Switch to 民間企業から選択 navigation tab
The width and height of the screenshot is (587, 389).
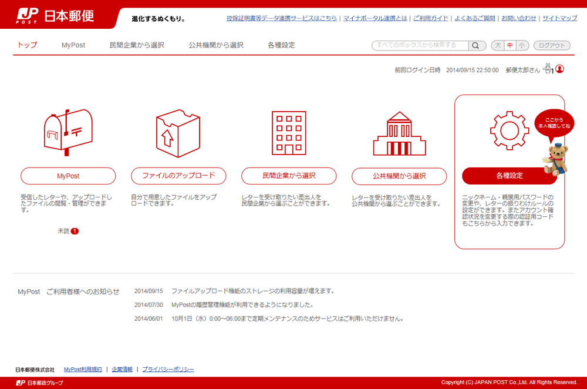[137, 45]
